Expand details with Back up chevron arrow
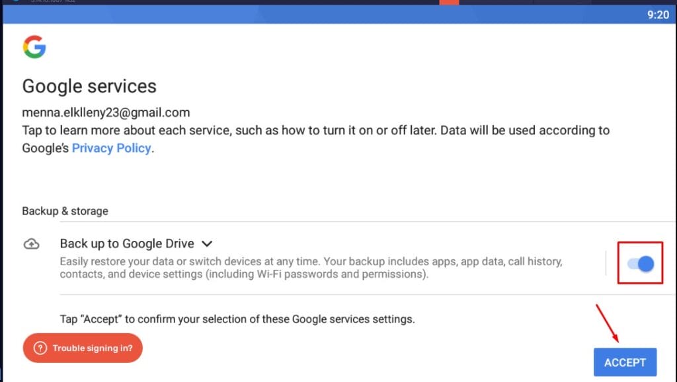The width and height of the screenshot is (677, 382). (207, 243)
